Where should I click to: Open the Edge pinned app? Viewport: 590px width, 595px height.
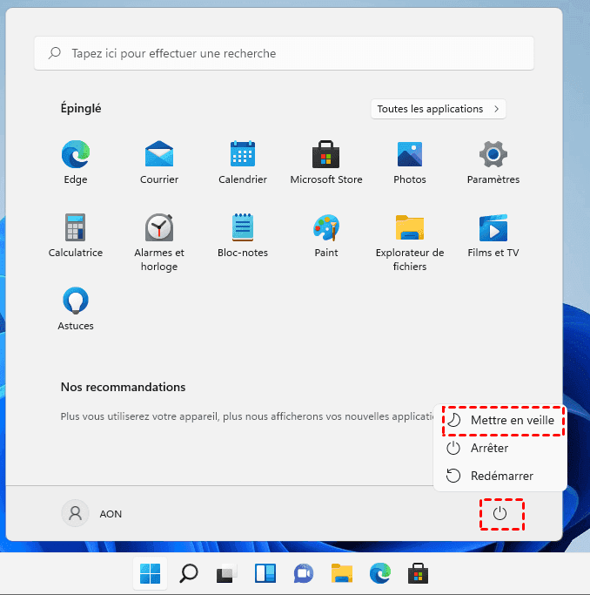coord(76,162)
